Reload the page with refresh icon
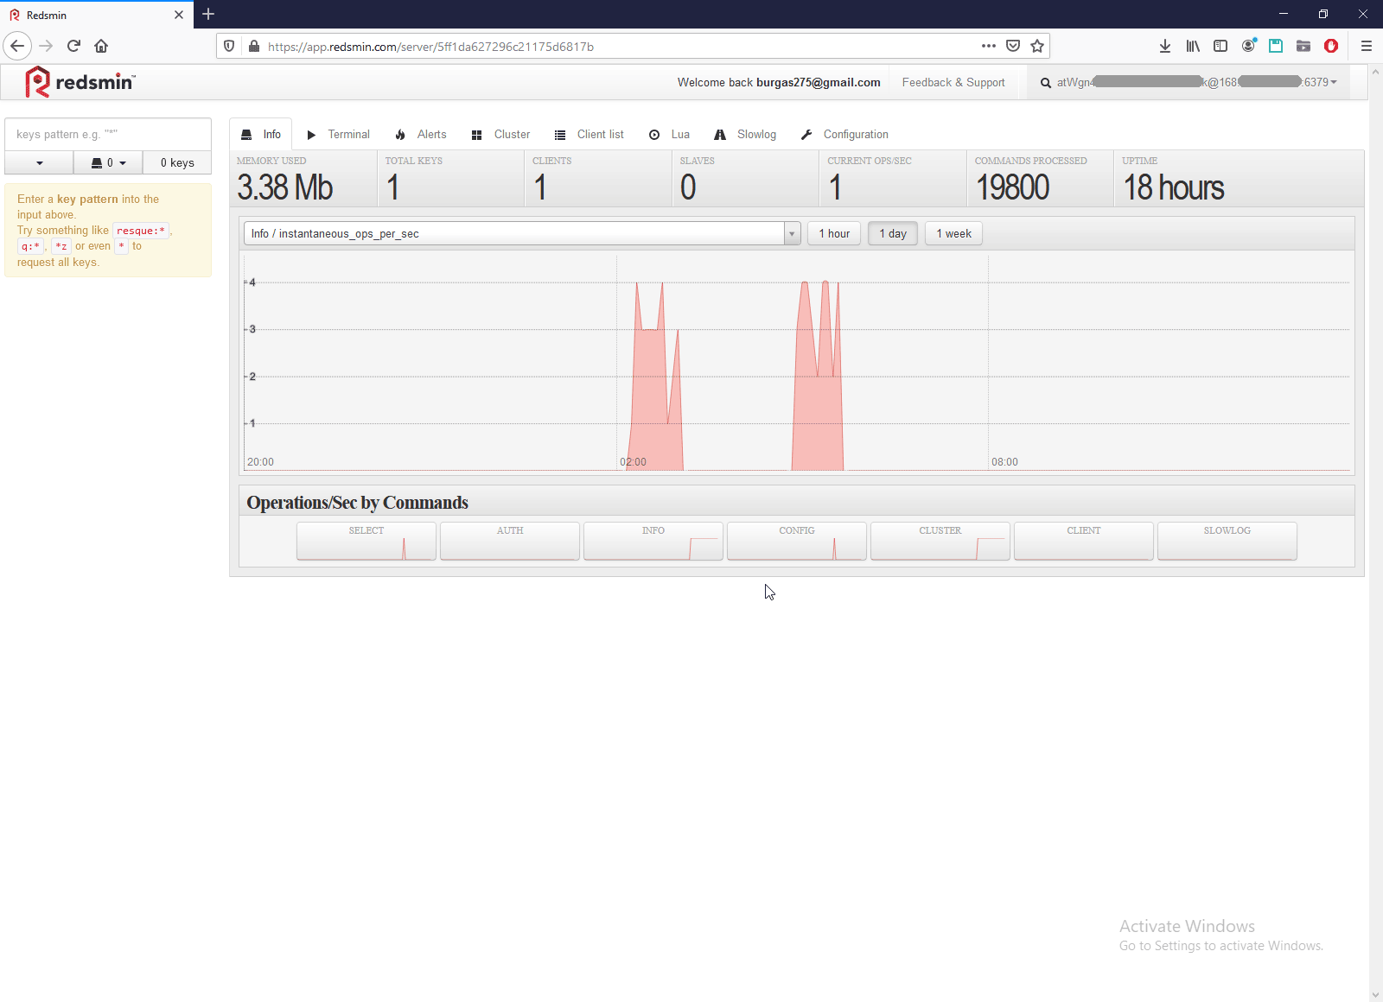This screenshot has width=1383, height=1002. (73, 46)
